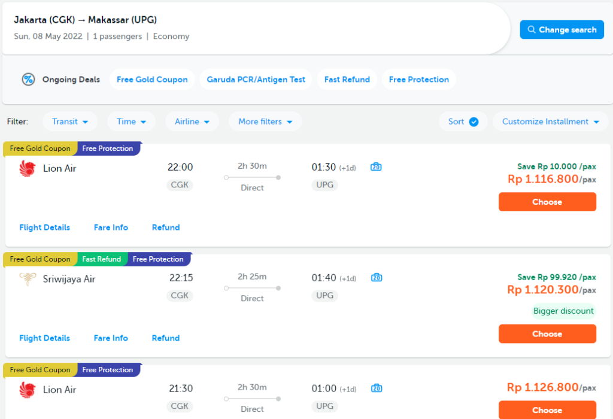613x419 pixels.
Task: Open Refund info for Lion Air 22:00
Action: [x=166, y=227]
